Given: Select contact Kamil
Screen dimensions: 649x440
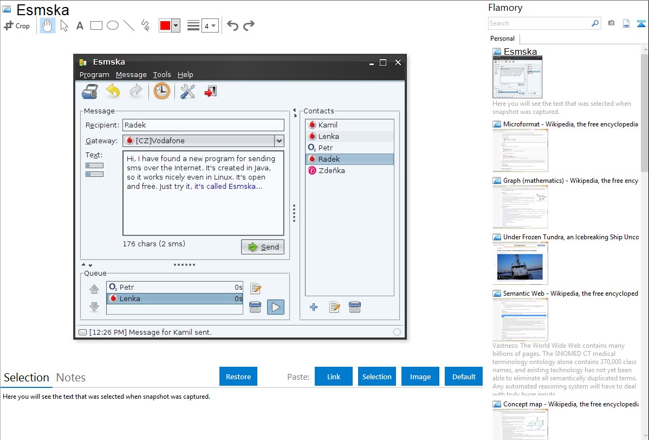Looking at the screenshot, I should coord(349,125).
